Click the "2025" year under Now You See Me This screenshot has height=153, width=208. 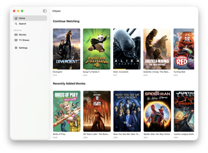(x=115, y=137)
